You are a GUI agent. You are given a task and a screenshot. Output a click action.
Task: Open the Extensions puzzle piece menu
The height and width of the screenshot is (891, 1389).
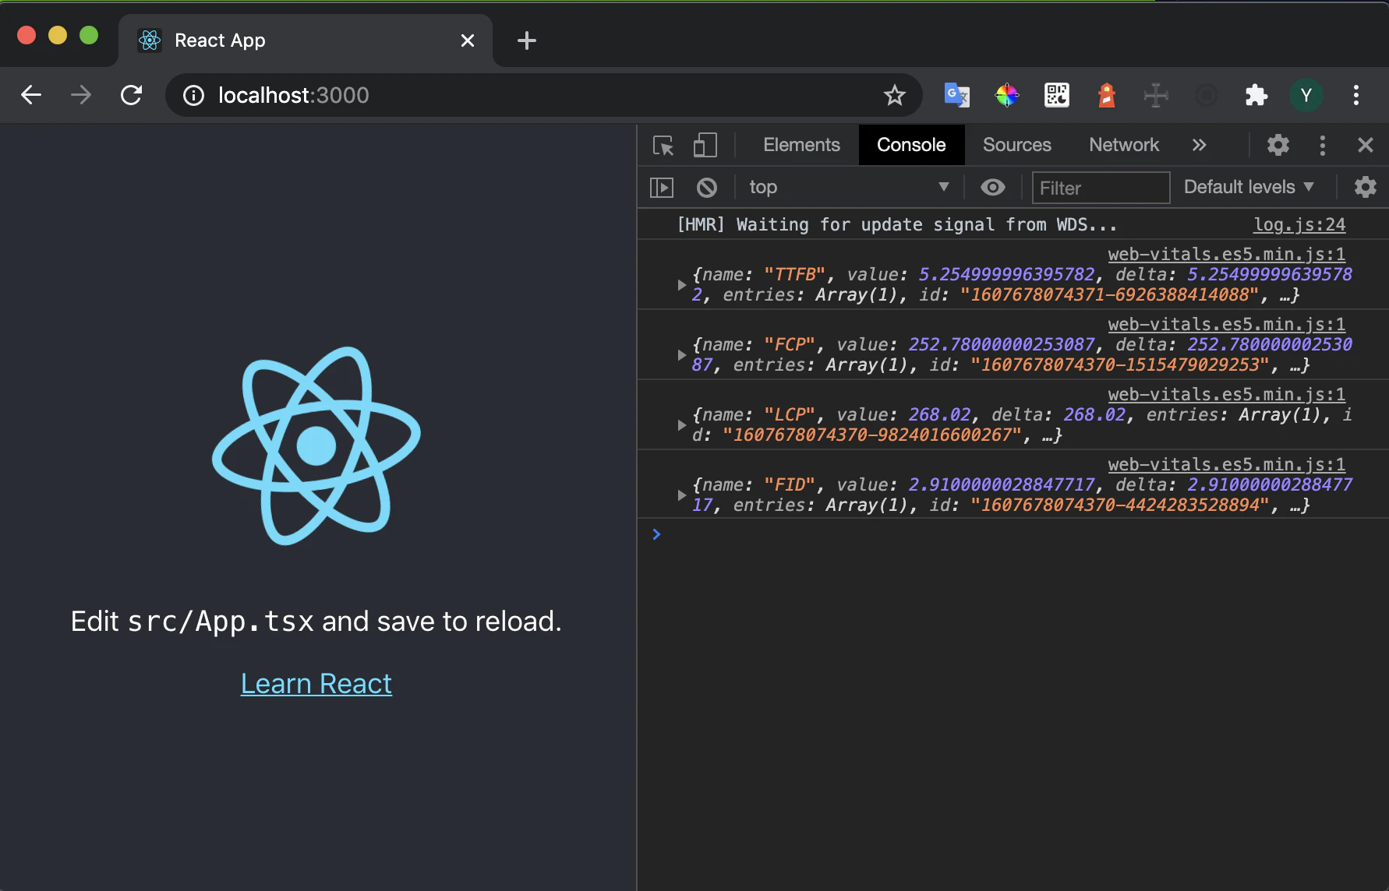[x=1256, y=96]
